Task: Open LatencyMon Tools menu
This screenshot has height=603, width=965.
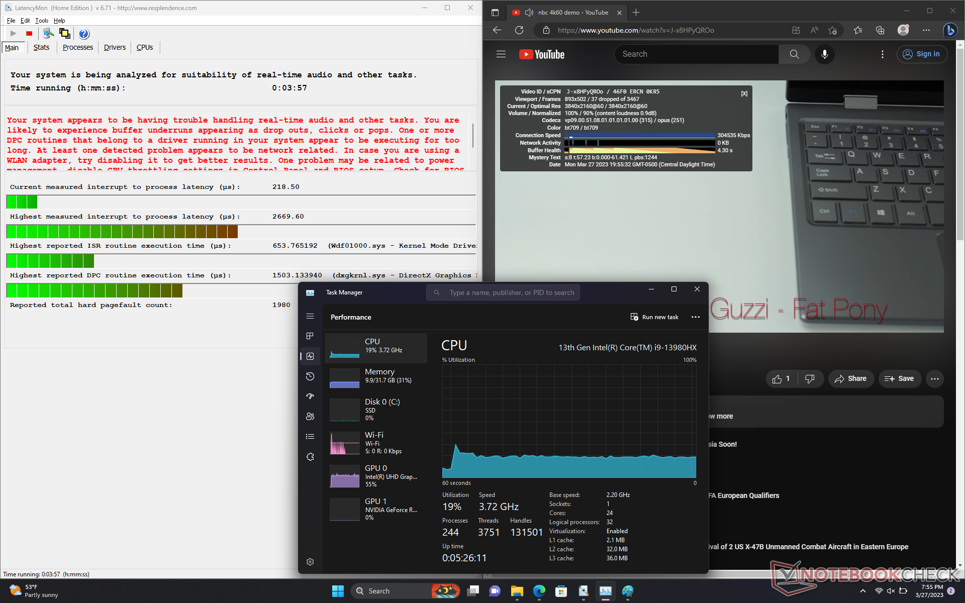Action: (42, 21)
